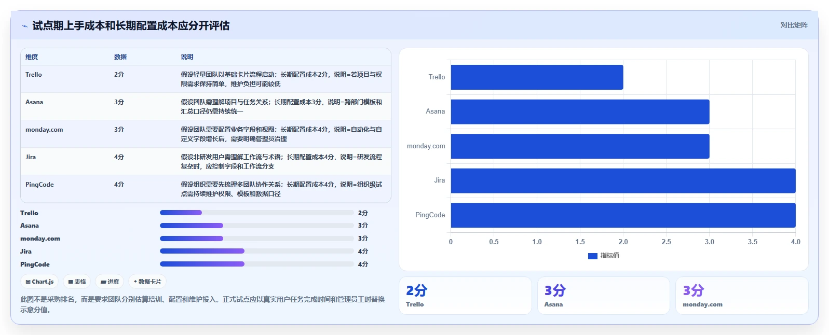Click the 说明 column header
829x335 pixels.
click(187, 57)
